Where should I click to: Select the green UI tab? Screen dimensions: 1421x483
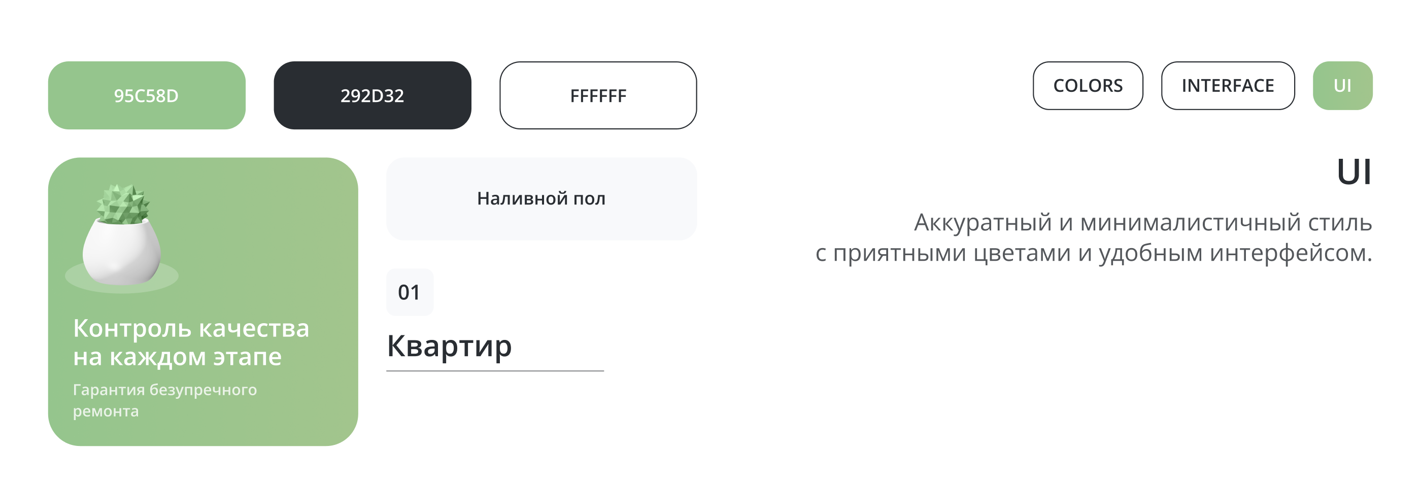(x=1342, y=85)
